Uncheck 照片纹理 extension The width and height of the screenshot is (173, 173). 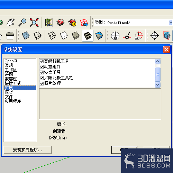click(x=42, y=83)
